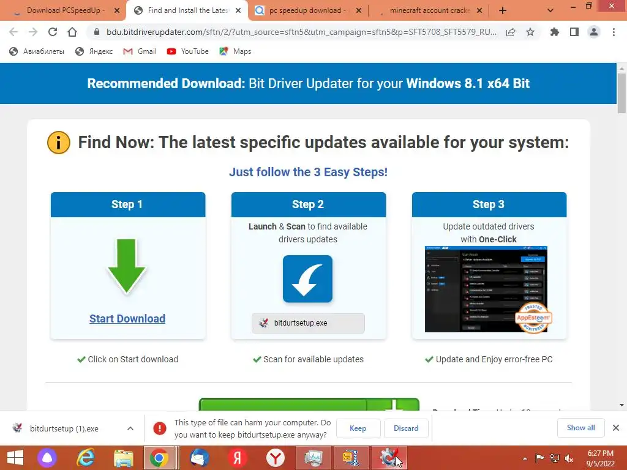The height and width of the screenshot is (470, 627).
Task: Click the muted volume tray icon
Action: point(569,458)
